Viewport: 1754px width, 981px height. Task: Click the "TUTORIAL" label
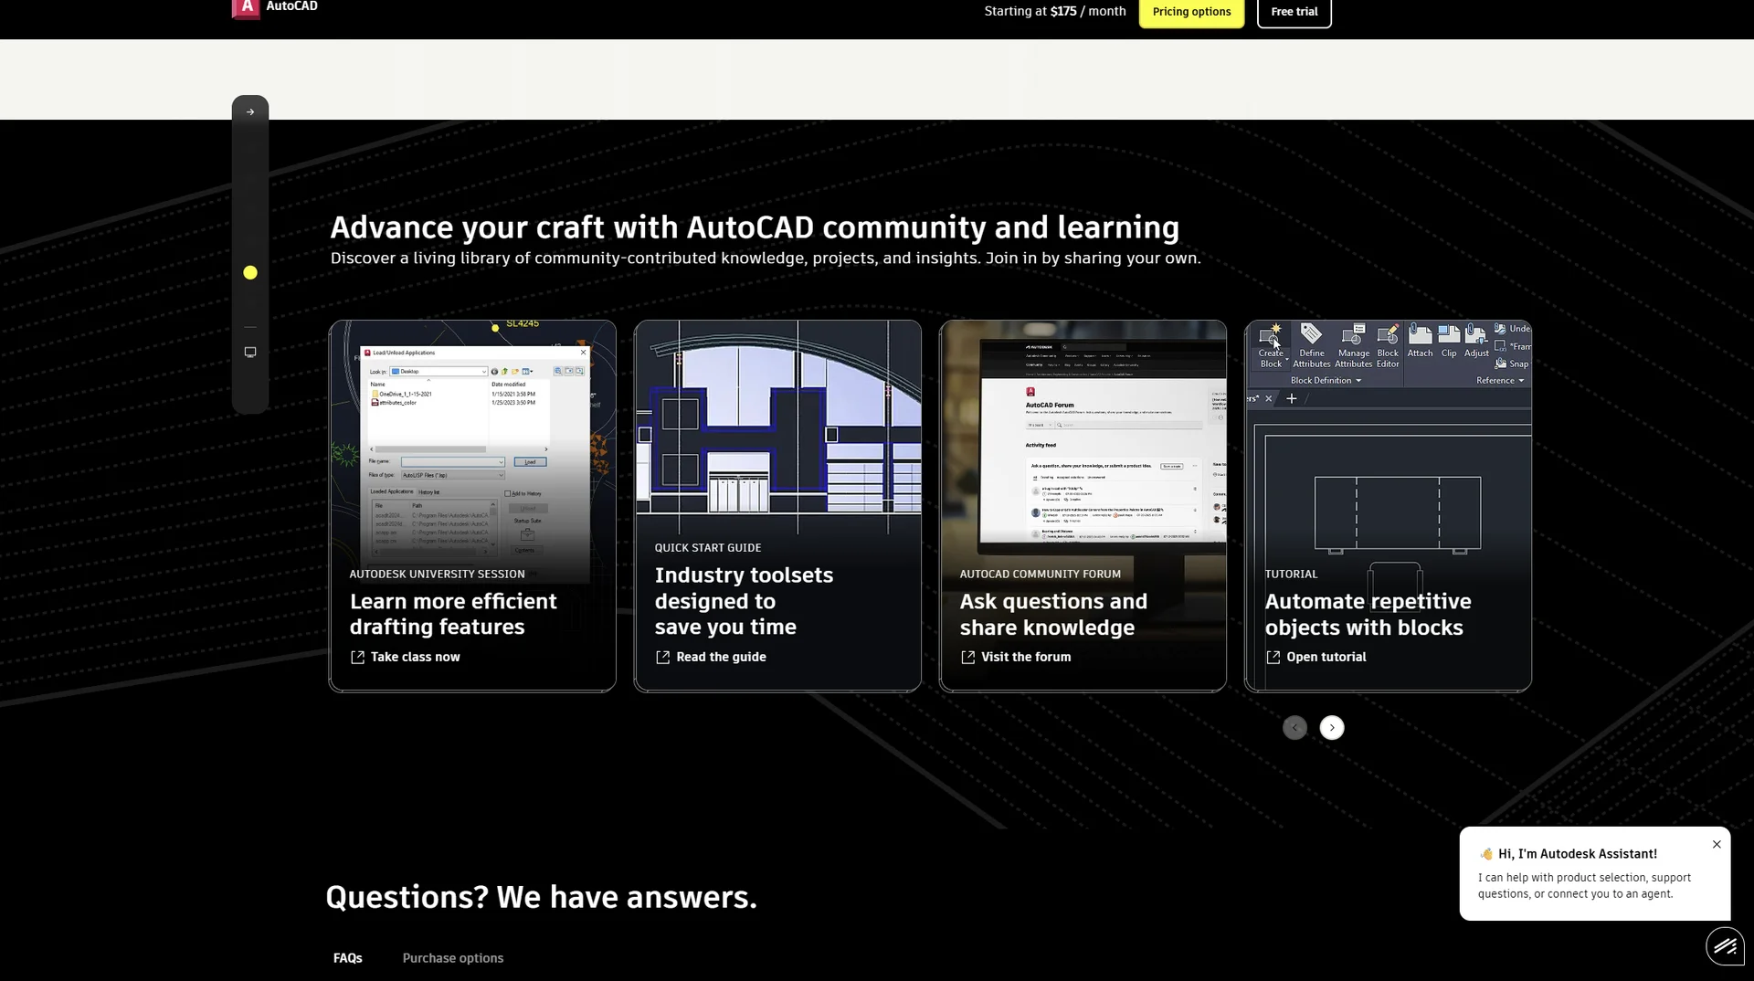click(1292, 575)
